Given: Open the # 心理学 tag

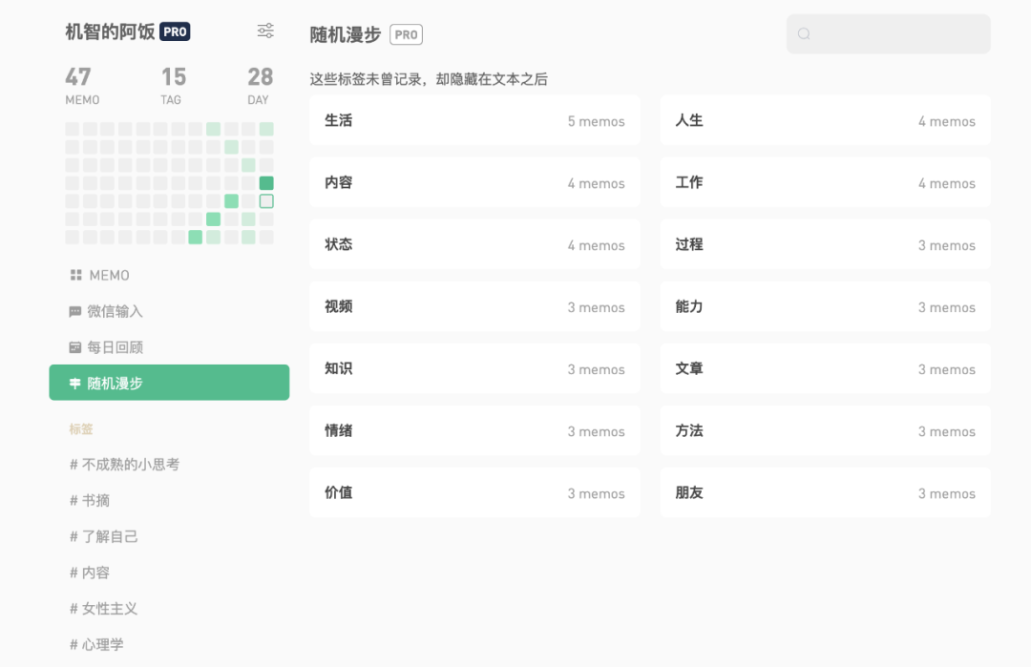Looking at the screenshot, I should tap(96, 645).
